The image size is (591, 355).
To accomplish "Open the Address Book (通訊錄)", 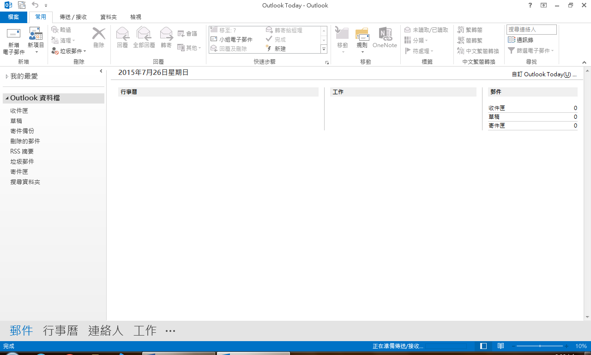I will point(520,40).
